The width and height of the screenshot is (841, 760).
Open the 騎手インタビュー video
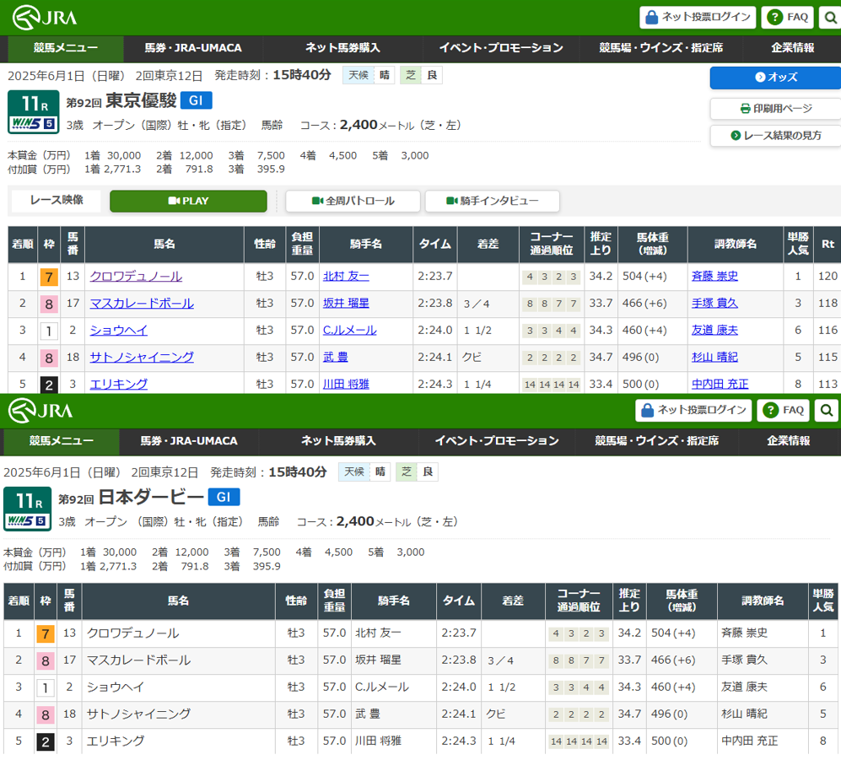[x=493, y=201]
